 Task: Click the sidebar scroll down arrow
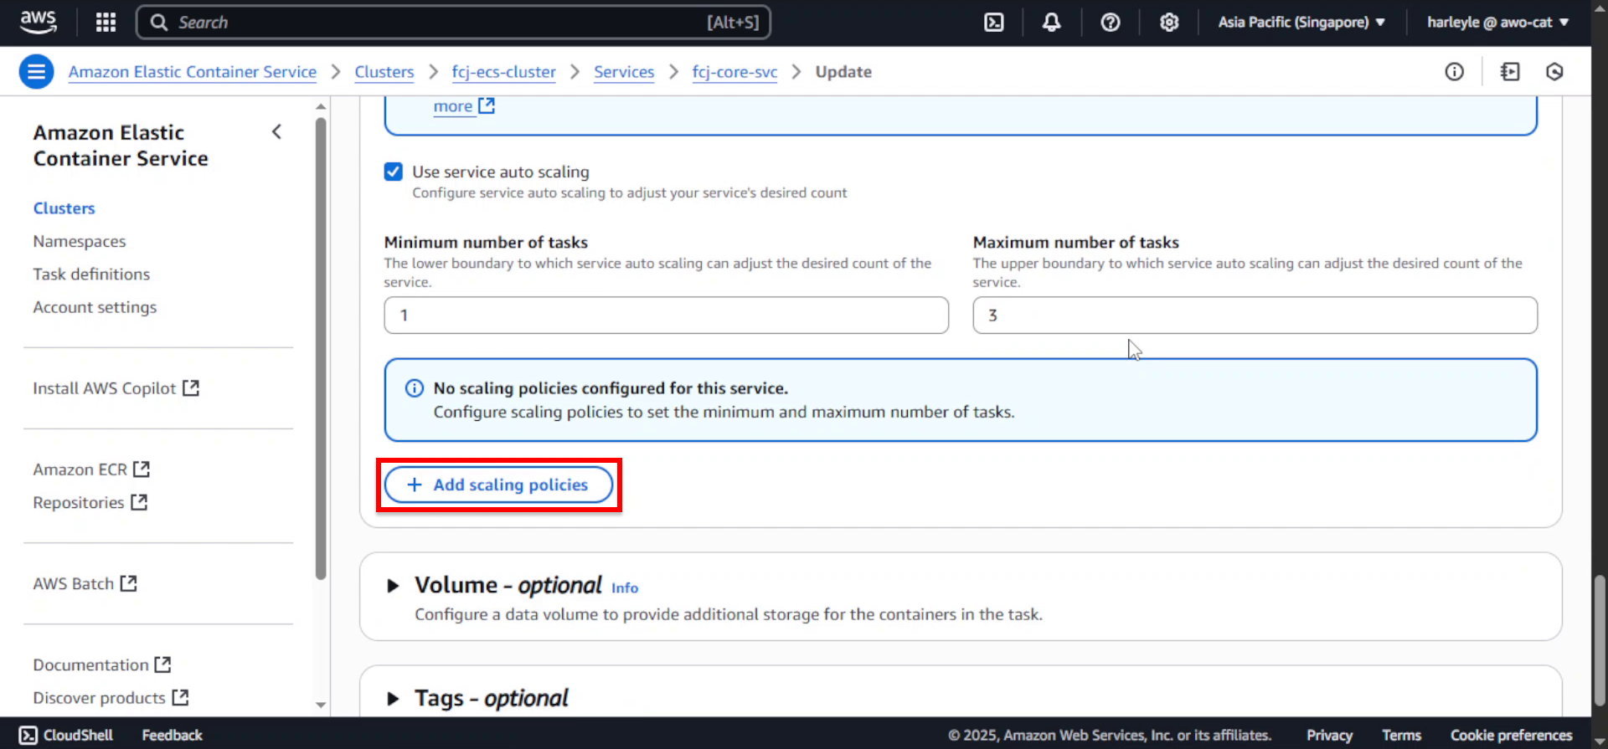tap(321, 705)
